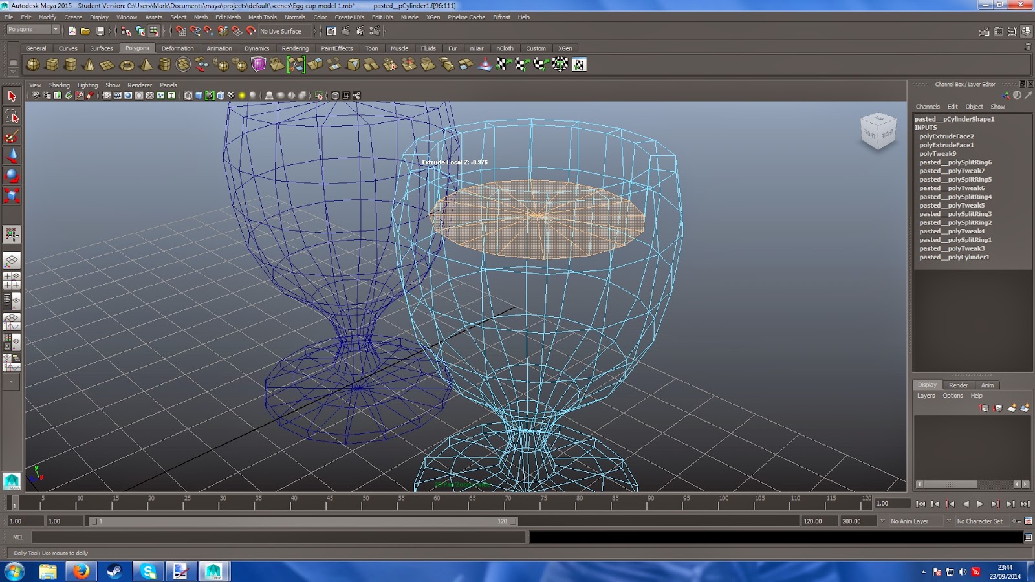
Task: Open the Script Editor icon beside command line
Action: (1028, 537)
